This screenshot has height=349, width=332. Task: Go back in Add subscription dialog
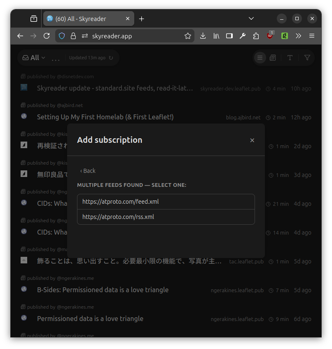(88, 171)
